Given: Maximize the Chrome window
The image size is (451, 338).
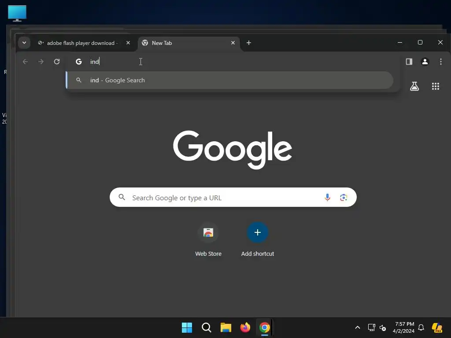Looking at the screenshot, I should (420, 43).
